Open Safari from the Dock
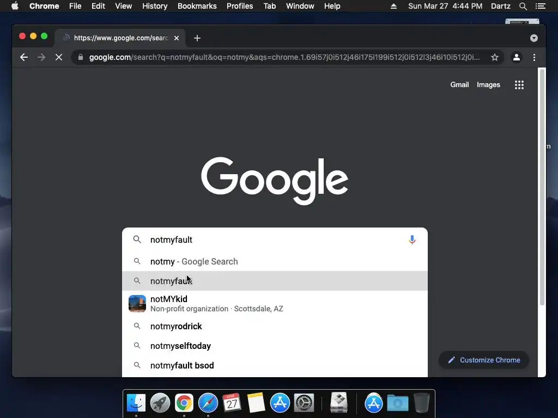The image size is (558, 418). tap(208, 403)
